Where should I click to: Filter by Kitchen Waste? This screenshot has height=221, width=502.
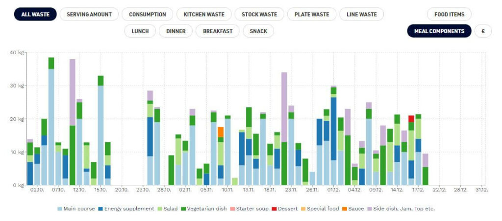pyautogui.click(x=204, y=15)
